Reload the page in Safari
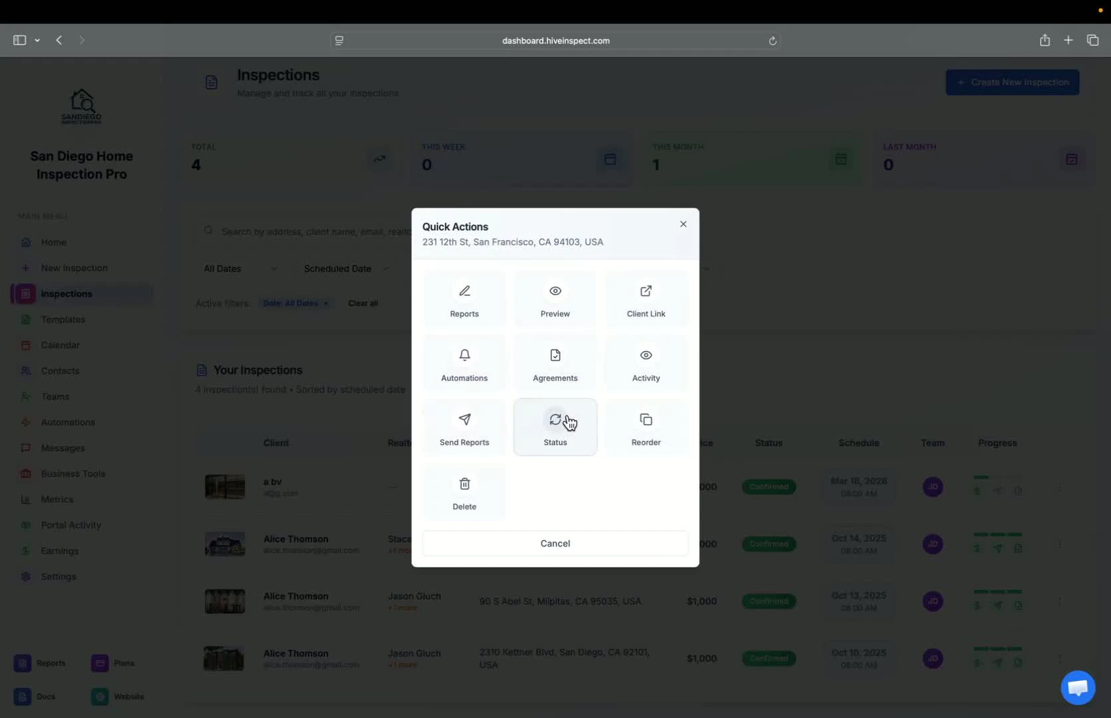This screenshot has height=718, width=1111. click(772, 41)
